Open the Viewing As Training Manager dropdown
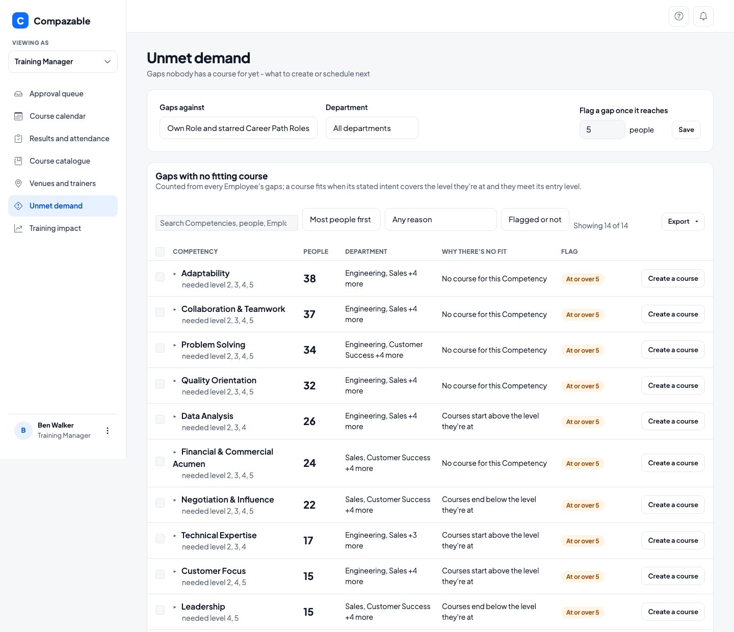734x632 pixels. (x=63, y=62)
